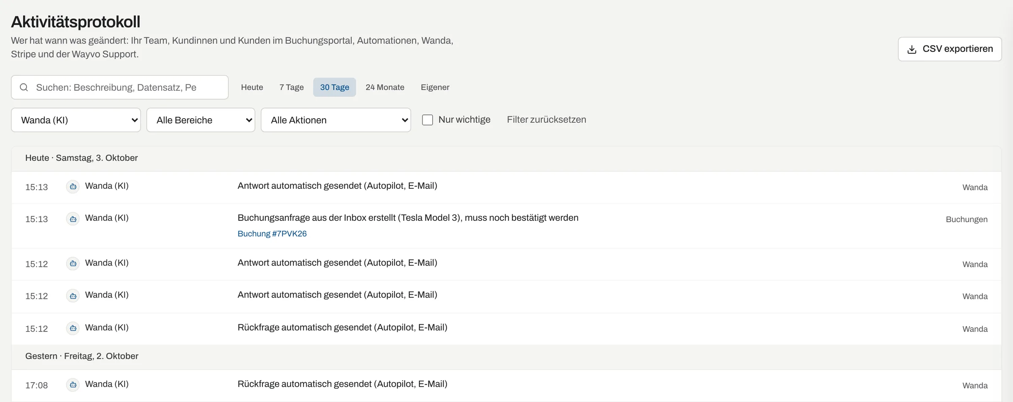Focus the Suchen search field
Viewport: 1013px width, 402px height.
coord(120,87)
